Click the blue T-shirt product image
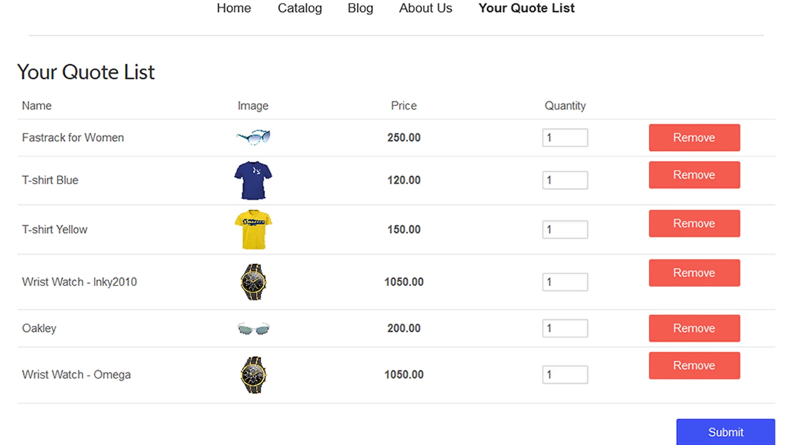The image size is (792, 445). (253, 180)
